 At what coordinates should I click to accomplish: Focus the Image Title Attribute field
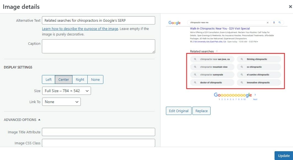click(x=98, y=132)
